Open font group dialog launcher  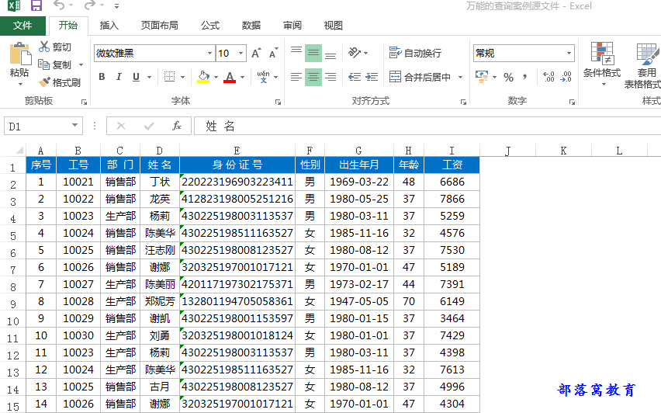click(x=278, y=102)
